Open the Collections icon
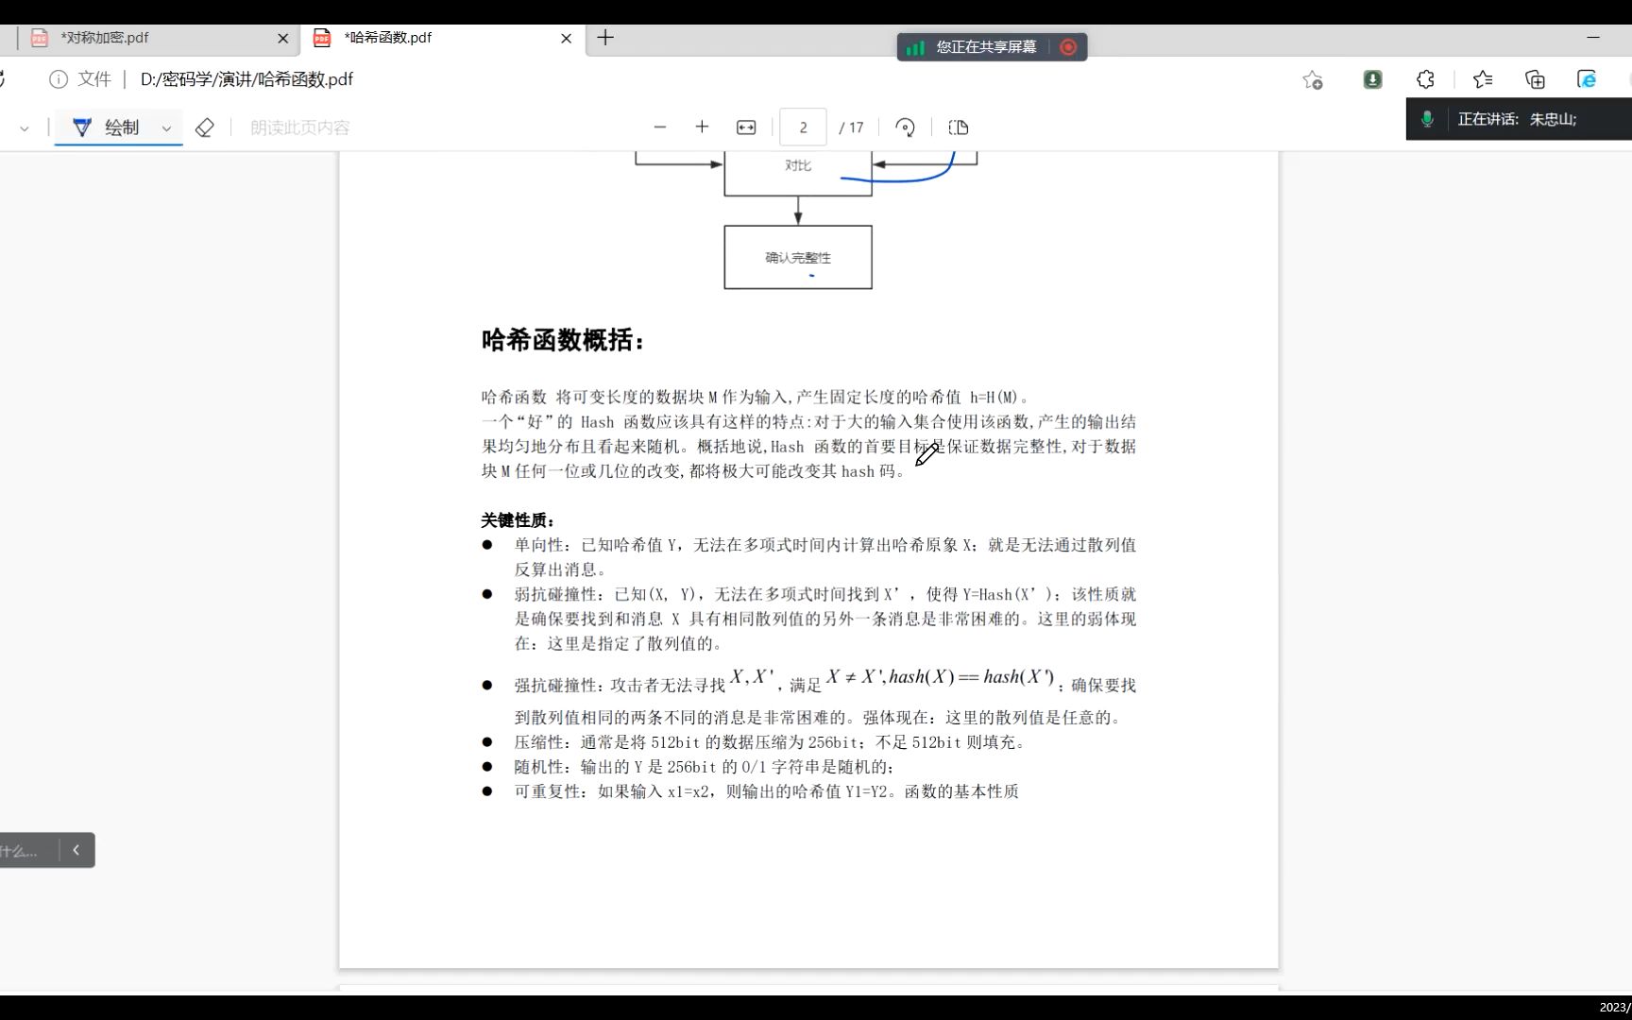 1535,80
